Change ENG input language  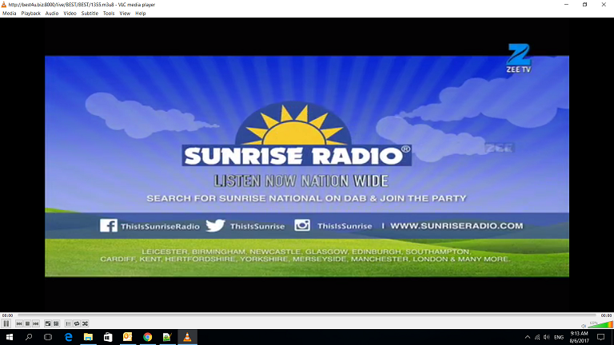pos(559,337)
